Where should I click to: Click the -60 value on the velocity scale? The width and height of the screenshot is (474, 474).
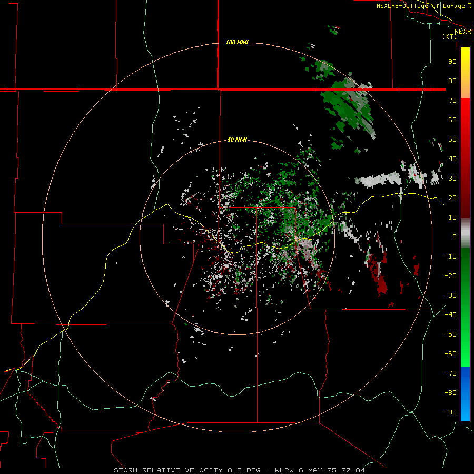coord(450,354)
